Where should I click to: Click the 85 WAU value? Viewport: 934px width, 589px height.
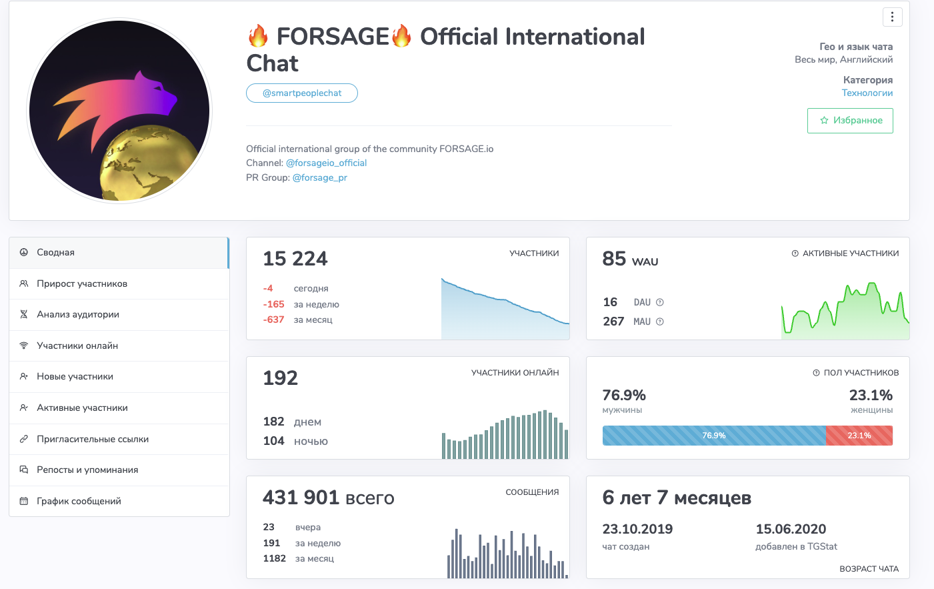click(x=630, y=259)
